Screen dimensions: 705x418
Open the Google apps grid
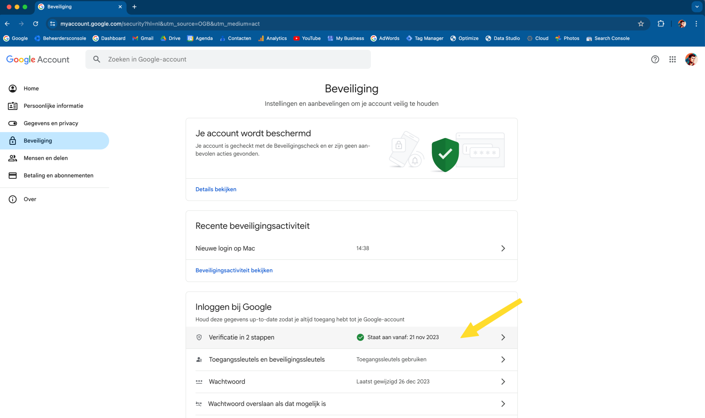pyautogui.click(x=673, y=60)
